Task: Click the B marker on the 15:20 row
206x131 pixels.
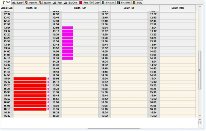Action: [x=48, y=85]
